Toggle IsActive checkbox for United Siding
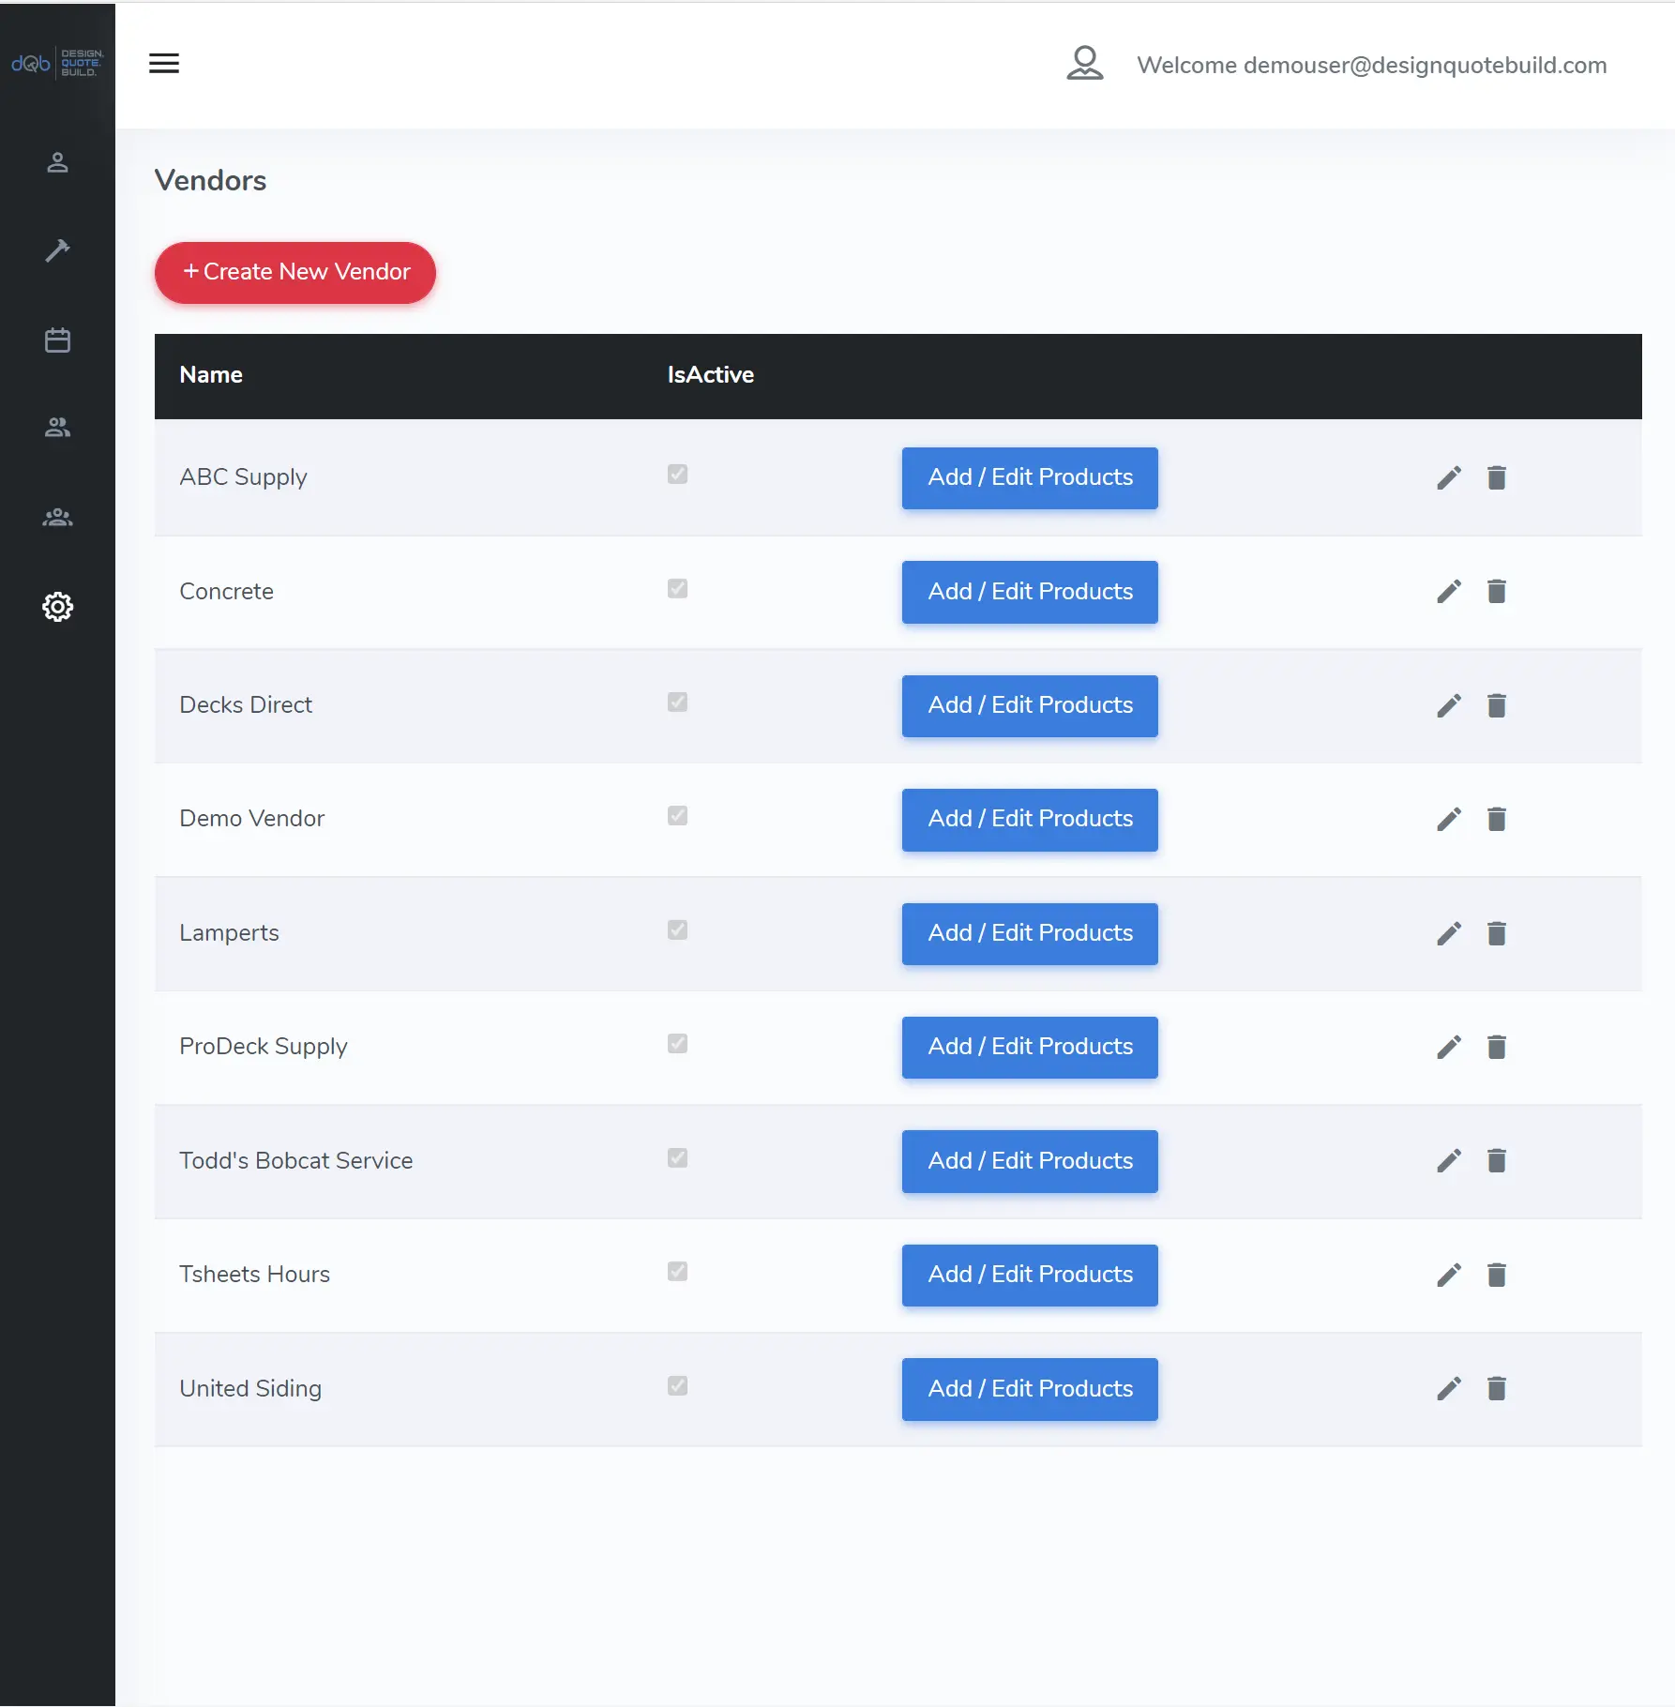The width and height of the screenshot is (1675, 1707). 677,1385
